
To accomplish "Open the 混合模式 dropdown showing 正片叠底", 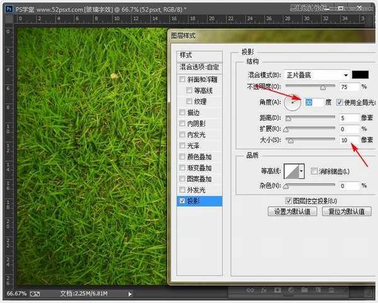I will pos(316,74).
